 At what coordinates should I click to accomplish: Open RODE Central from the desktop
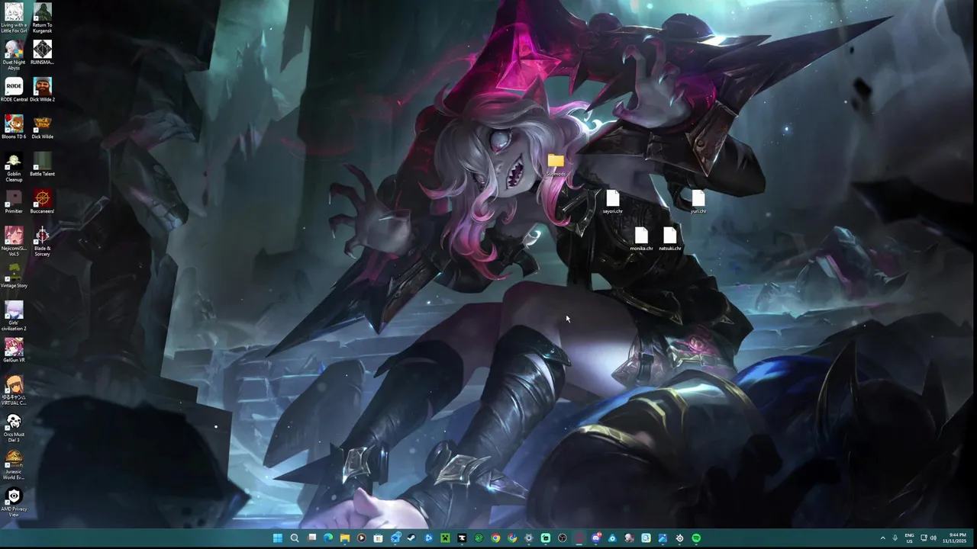[14, 90]
